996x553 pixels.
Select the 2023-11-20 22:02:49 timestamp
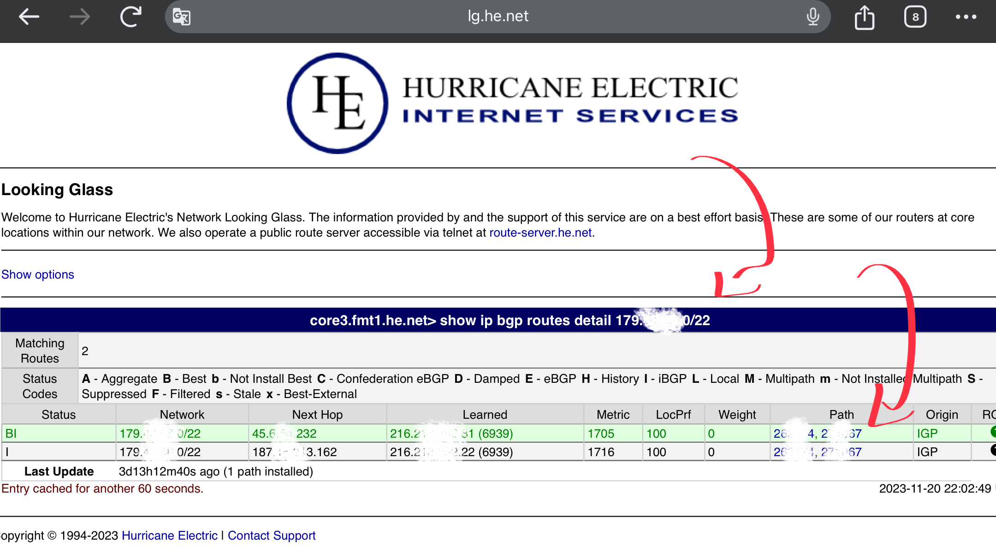pyautogui.click(x=935, y=488)
